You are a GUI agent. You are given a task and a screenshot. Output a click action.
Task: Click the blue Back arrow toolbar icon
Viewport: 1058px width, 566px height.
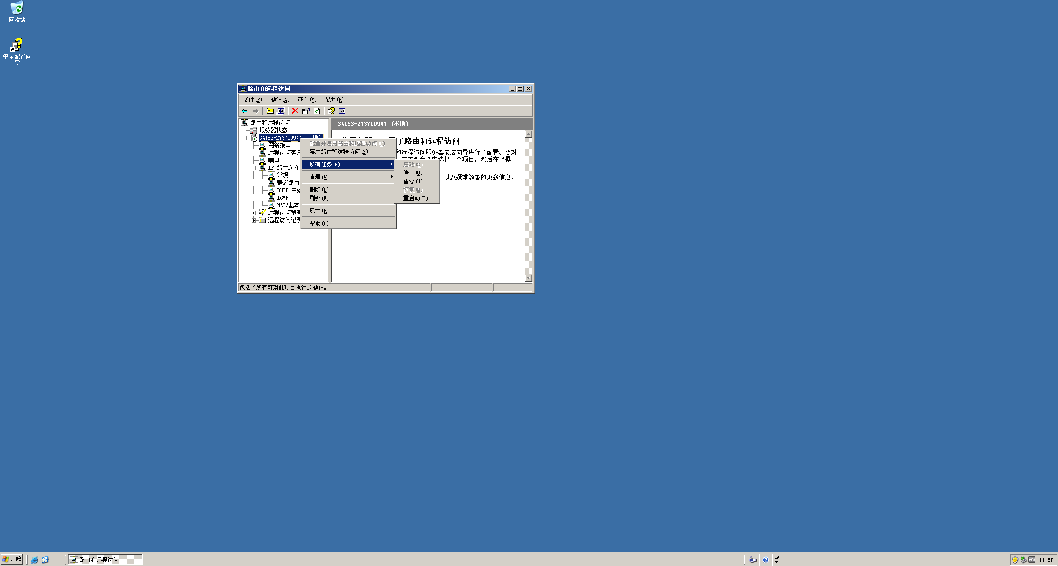coord(245,111)
